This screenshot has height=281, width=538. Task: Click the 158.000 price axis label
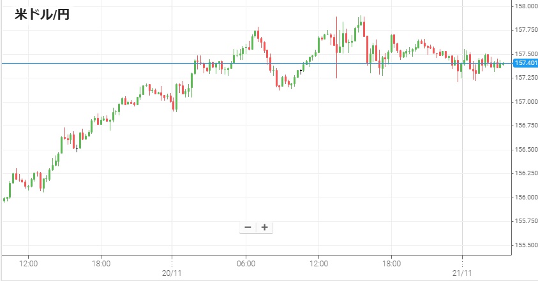click(x=524, y=6)
